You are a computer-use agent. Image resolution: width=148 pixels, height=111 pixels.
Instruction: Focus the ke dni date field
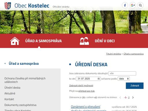[88, 79]
